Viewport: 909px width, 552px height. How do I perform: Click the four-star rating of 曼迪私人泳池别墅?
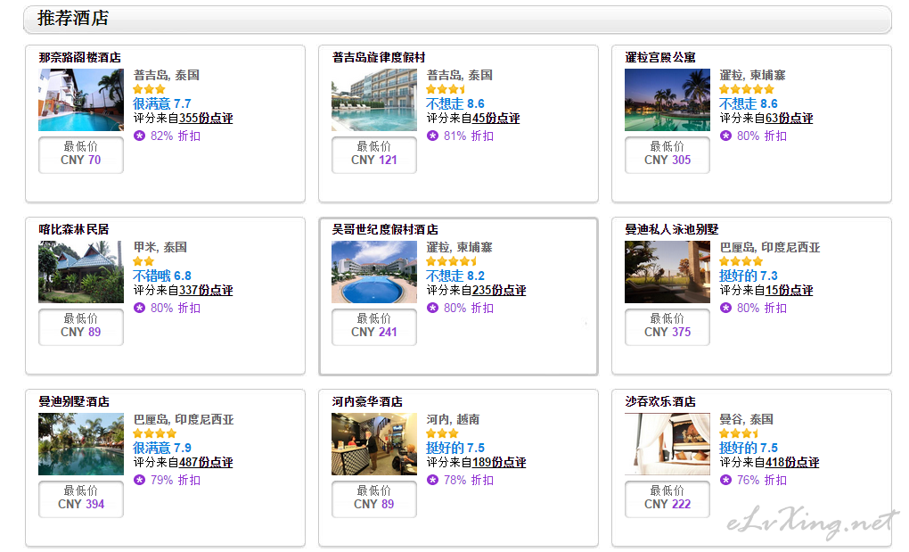[x=741, y=261]
